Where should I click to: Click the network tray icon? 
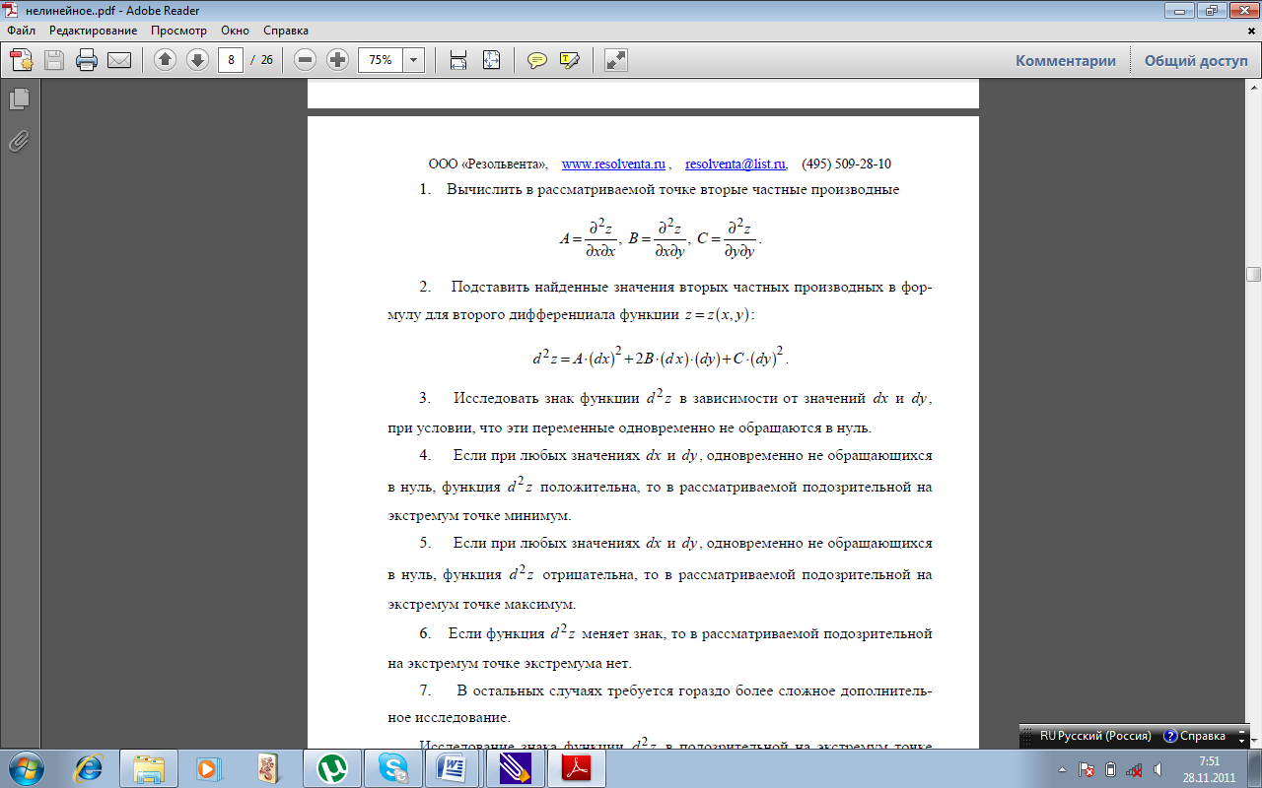(x=1134, y=769)
